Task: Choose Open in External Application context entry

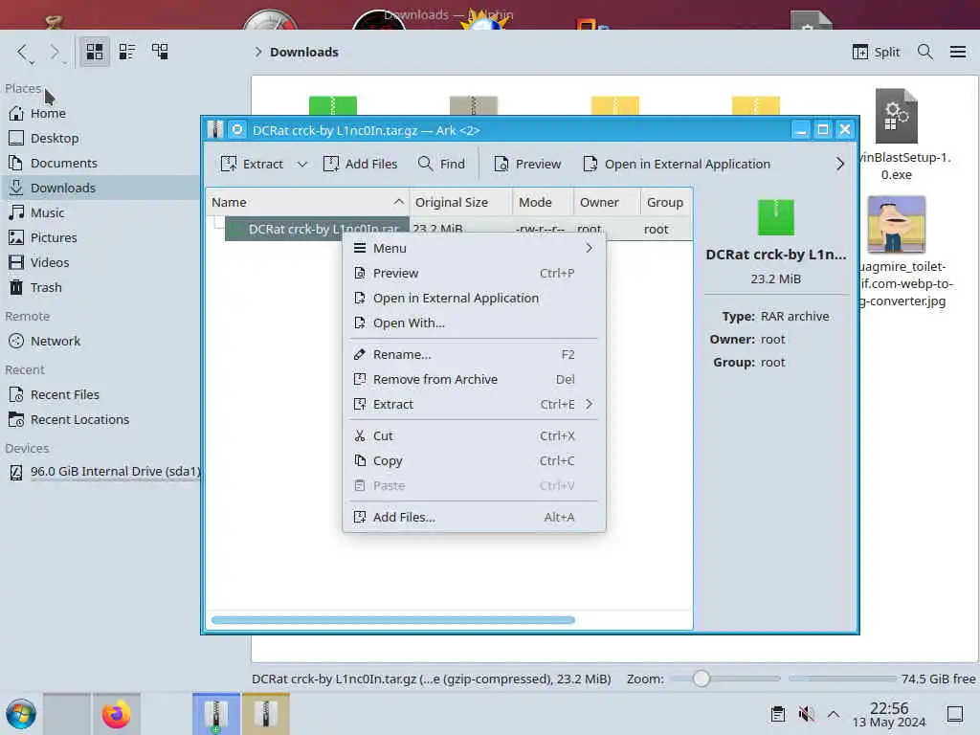Action: point(474,299)
